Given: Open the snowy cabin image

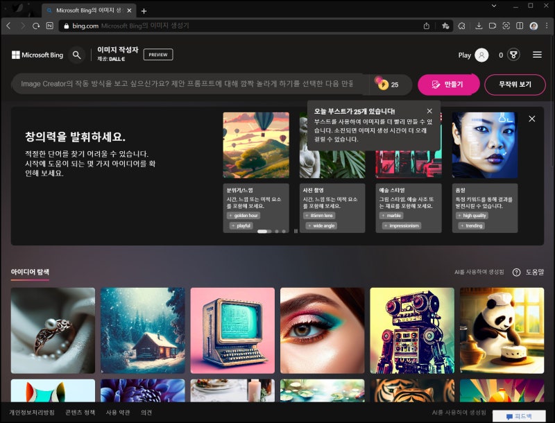Looking at the screenshot, I should click(143, 330).
